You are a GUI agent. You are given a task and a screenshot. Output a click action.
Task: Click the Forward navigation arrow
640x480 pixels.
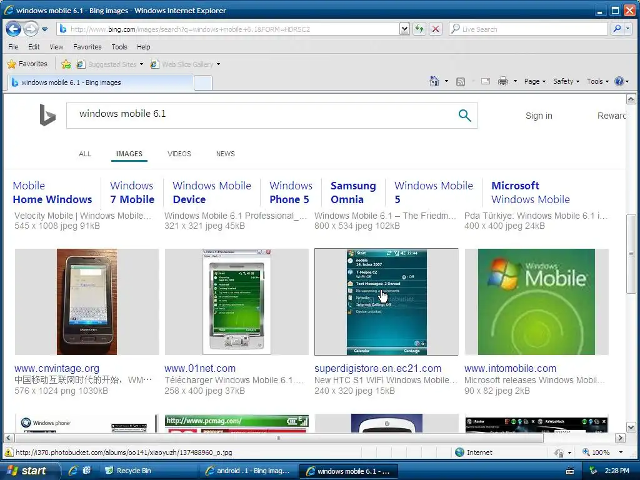[31, 29]
